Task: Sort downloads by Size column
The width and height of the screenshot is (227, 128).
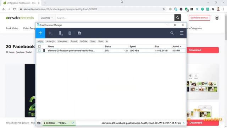Action: click(x=157, y=47)
